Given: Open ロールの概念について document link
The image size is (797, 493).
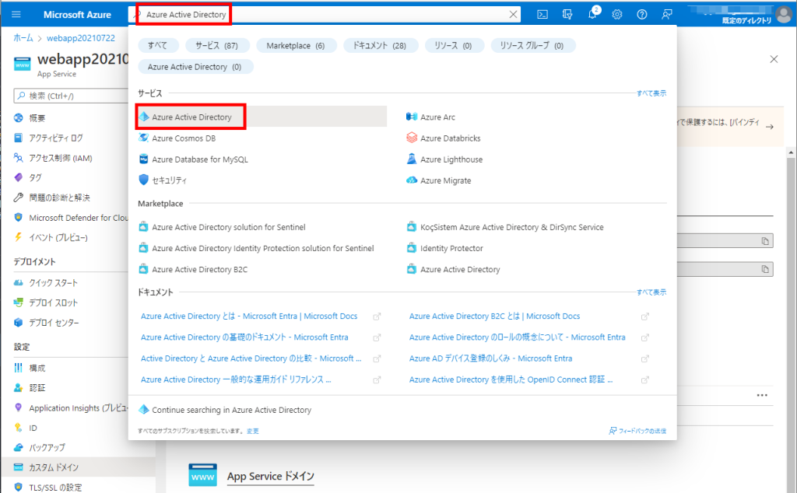Looking at the screenshot, I should (x=518, y=337).
